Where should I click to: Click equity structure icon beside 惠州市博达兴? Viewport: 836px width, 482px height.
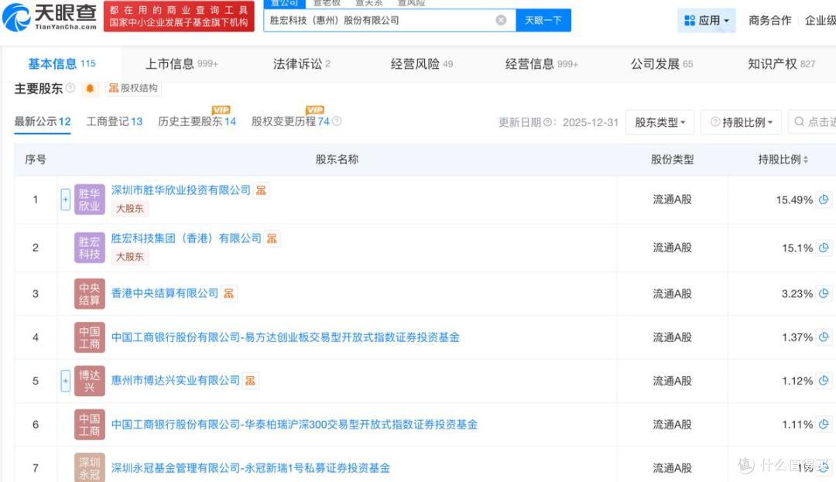250,381
